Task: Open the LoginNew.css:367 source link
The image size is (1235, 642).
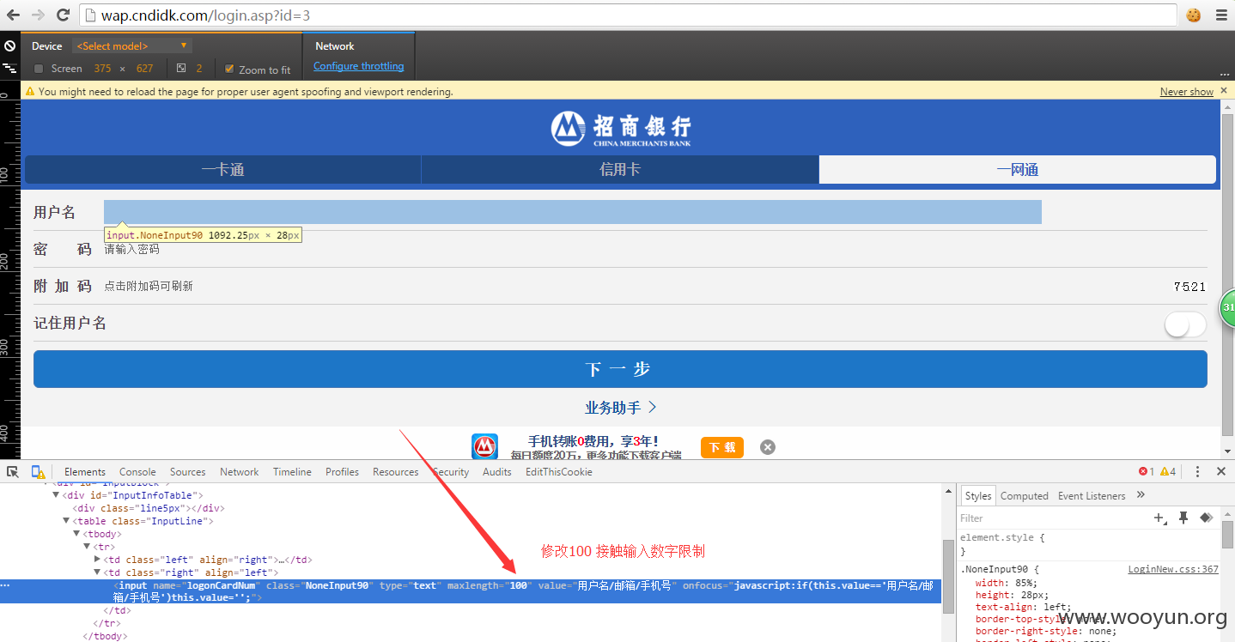Action: pyautogui.click(x=1173, y=569)
